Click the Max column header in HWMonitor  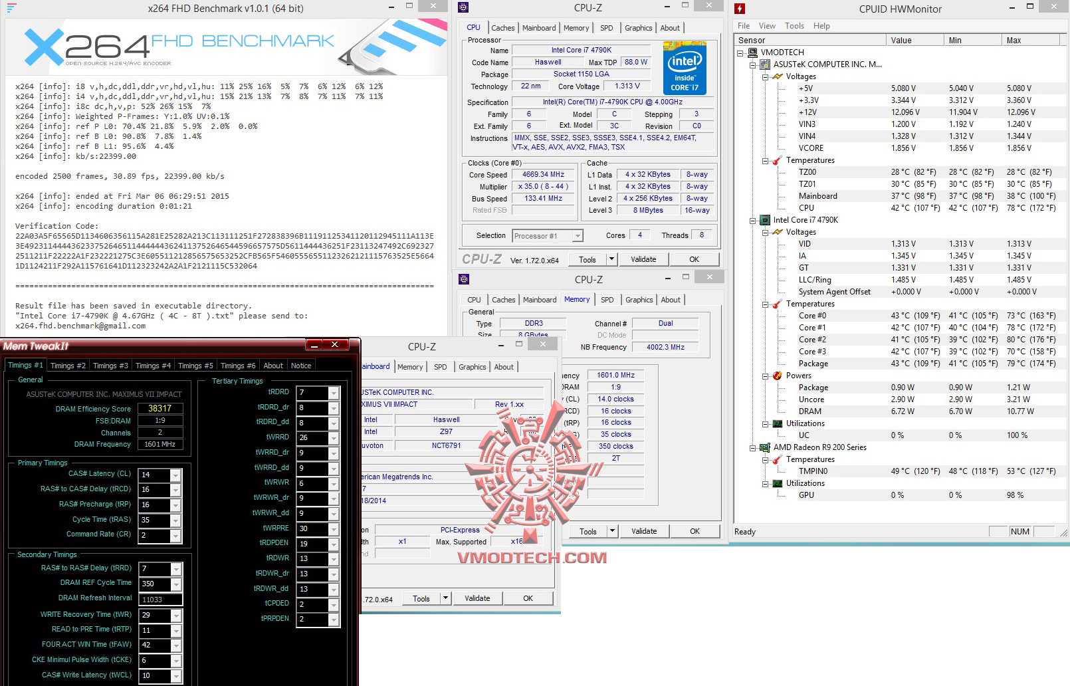pyautogui.click(x=1031, y=40)
